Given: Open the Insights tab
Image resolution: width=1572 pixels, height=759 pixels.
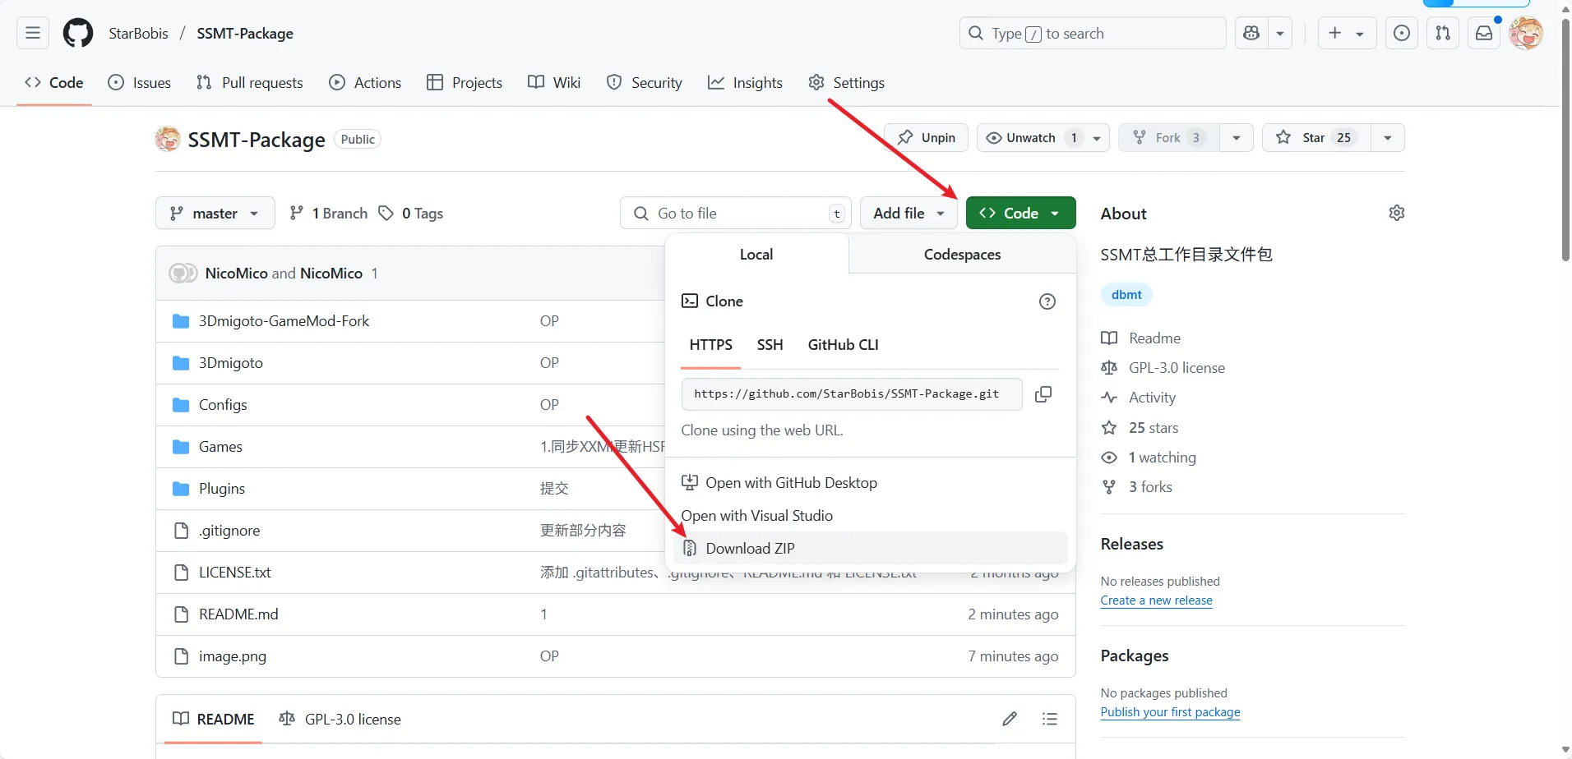Looking at the screenshot, I should 745,82.
